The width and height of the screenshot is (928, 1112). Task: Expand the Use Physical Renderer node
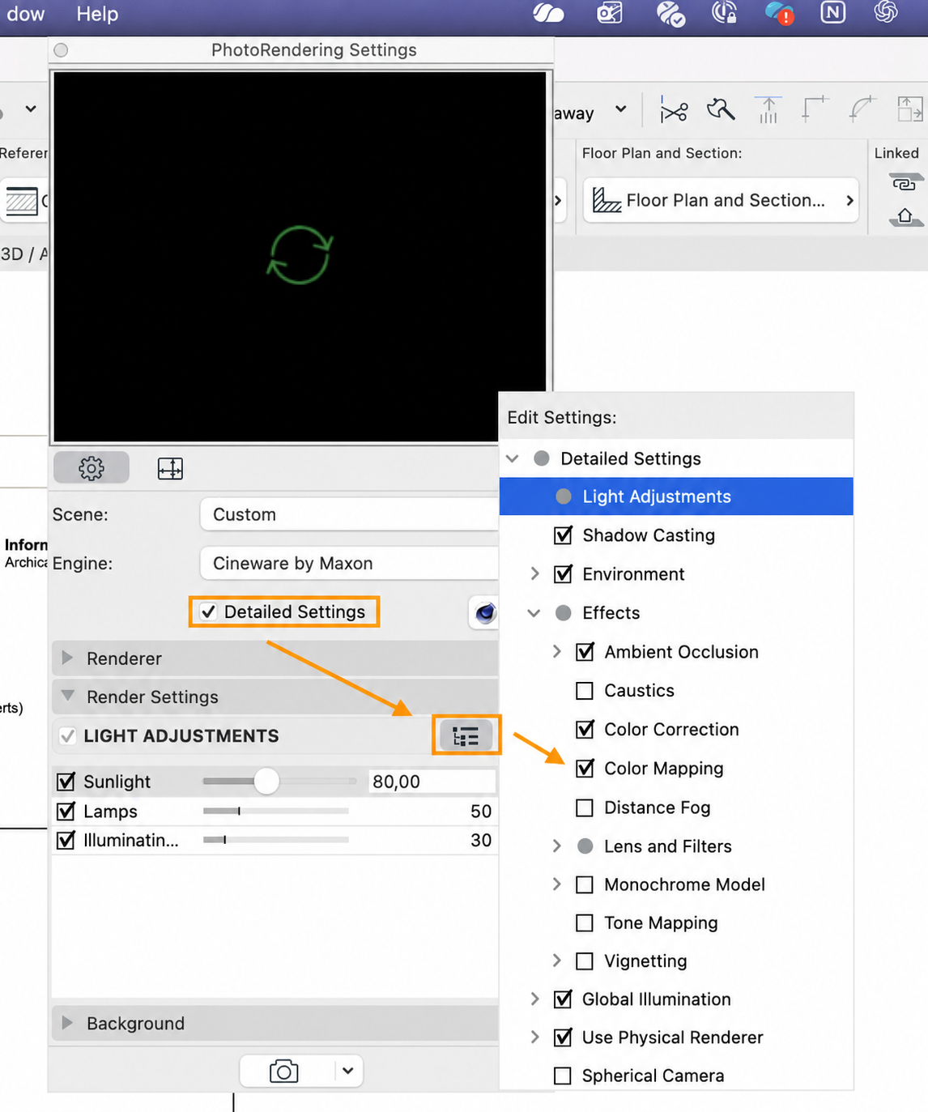coord(534,1037)
